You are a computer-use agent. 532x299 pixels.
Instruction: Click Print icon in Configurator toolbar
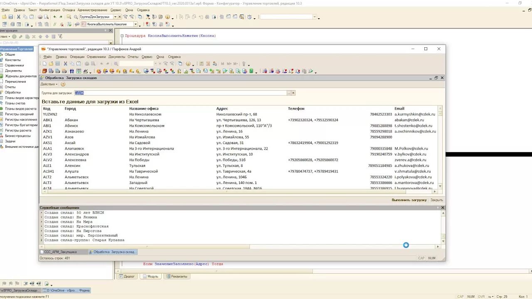pyautogui.click(x=40, y=17)
